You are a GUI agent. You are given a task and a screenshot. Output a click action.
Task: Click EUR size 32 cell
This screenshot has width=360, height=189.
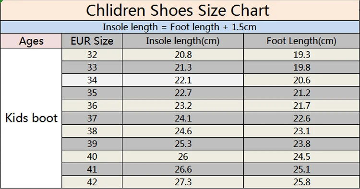click(92, 55)
